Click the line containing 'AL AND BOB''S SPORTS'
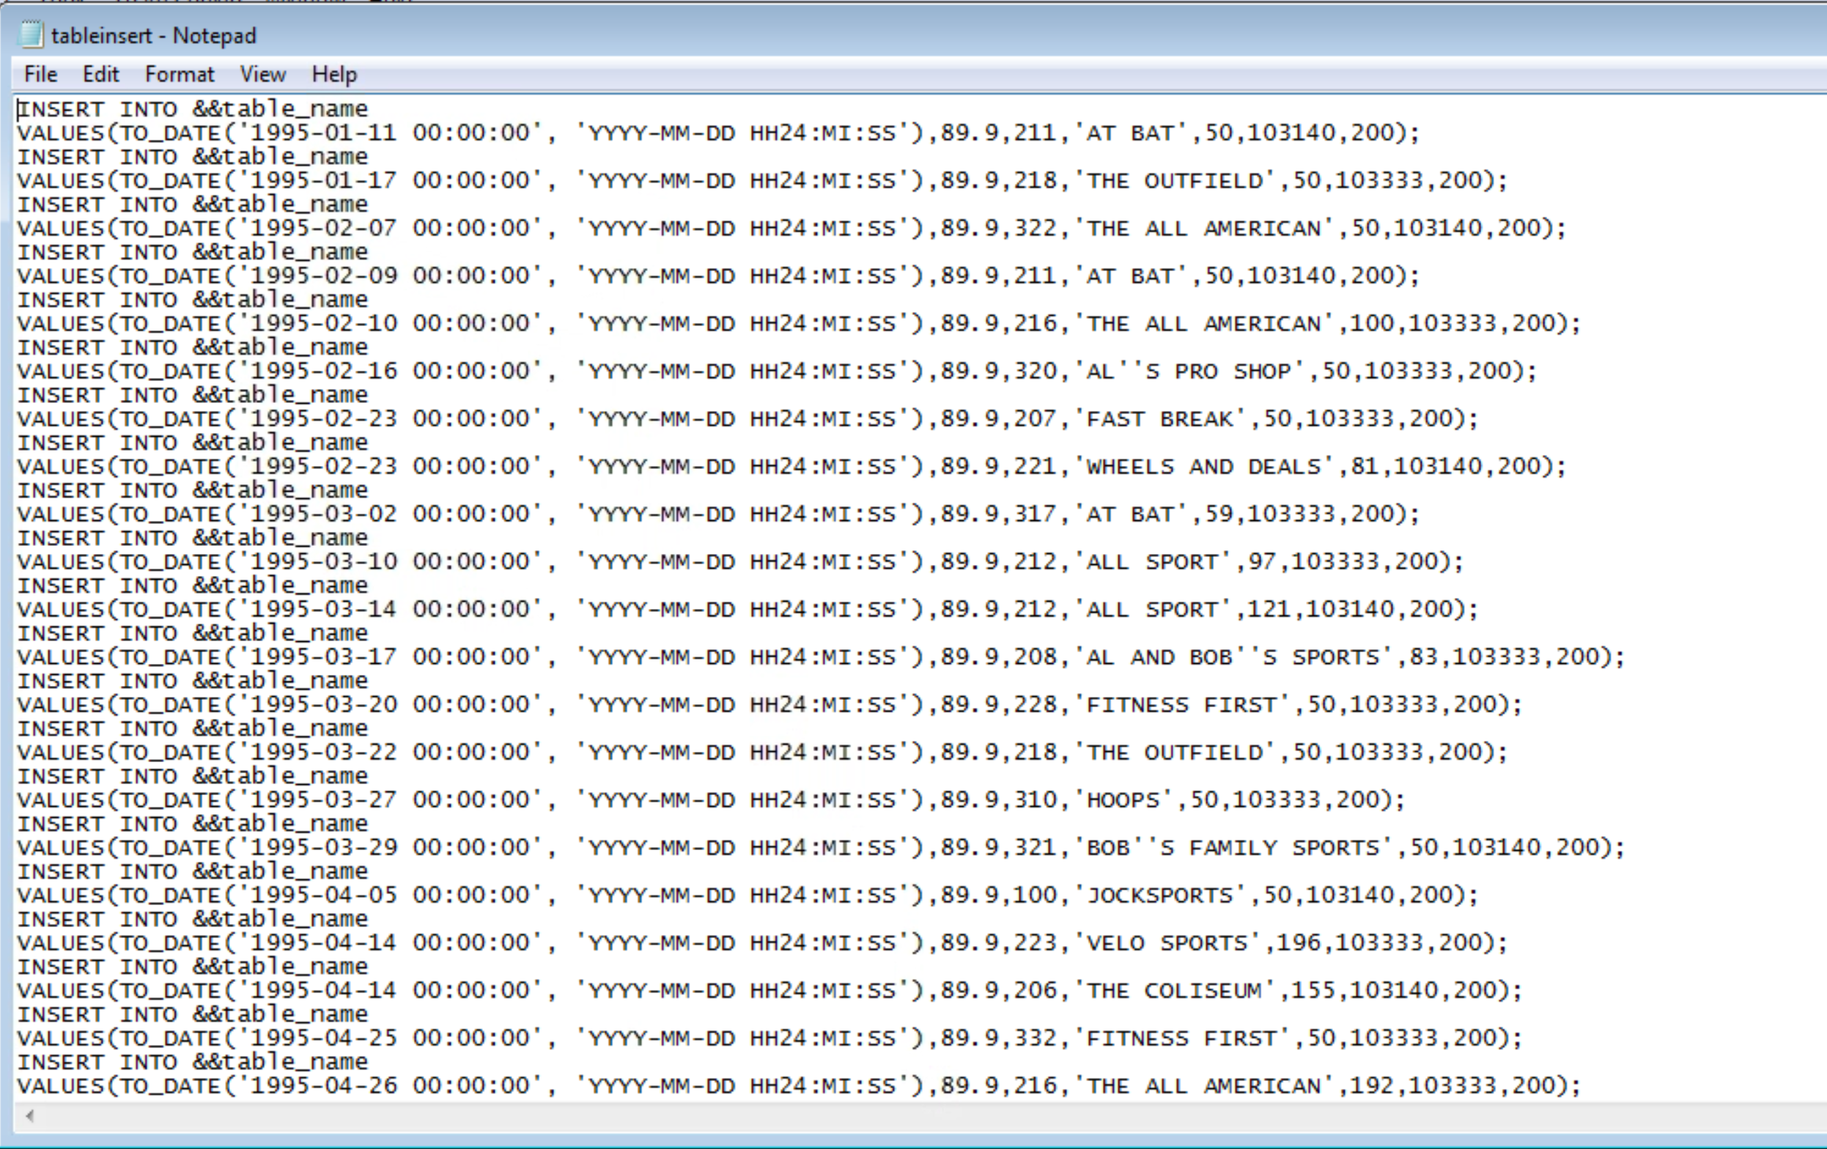 click(x=821, y=657)
